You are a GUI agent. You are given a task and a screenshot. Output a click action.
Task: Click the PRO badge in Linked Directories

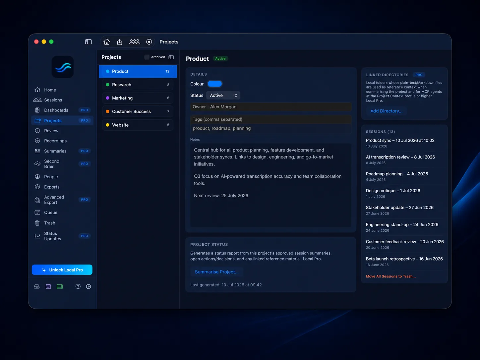(x=419, y=75)
